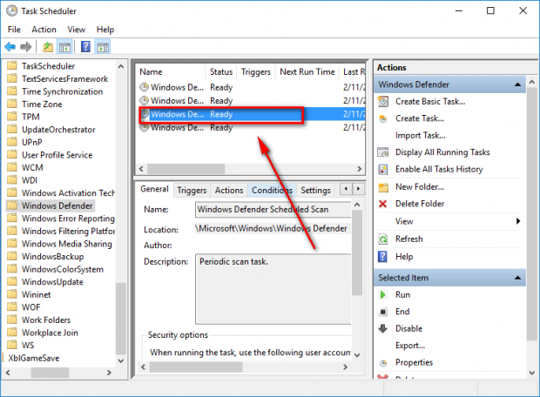Click the Help icon in Actions pane
The width and height of the screenshot is (540, 397).
point(382,257)
